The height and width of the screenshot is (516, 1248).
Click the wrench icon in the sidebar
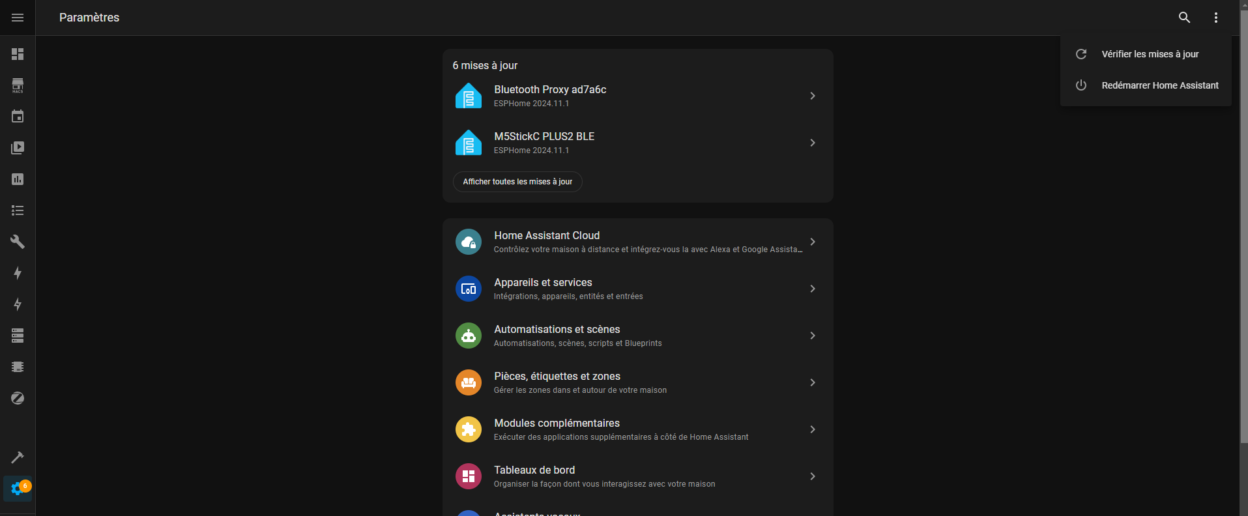tap(18, 242)
